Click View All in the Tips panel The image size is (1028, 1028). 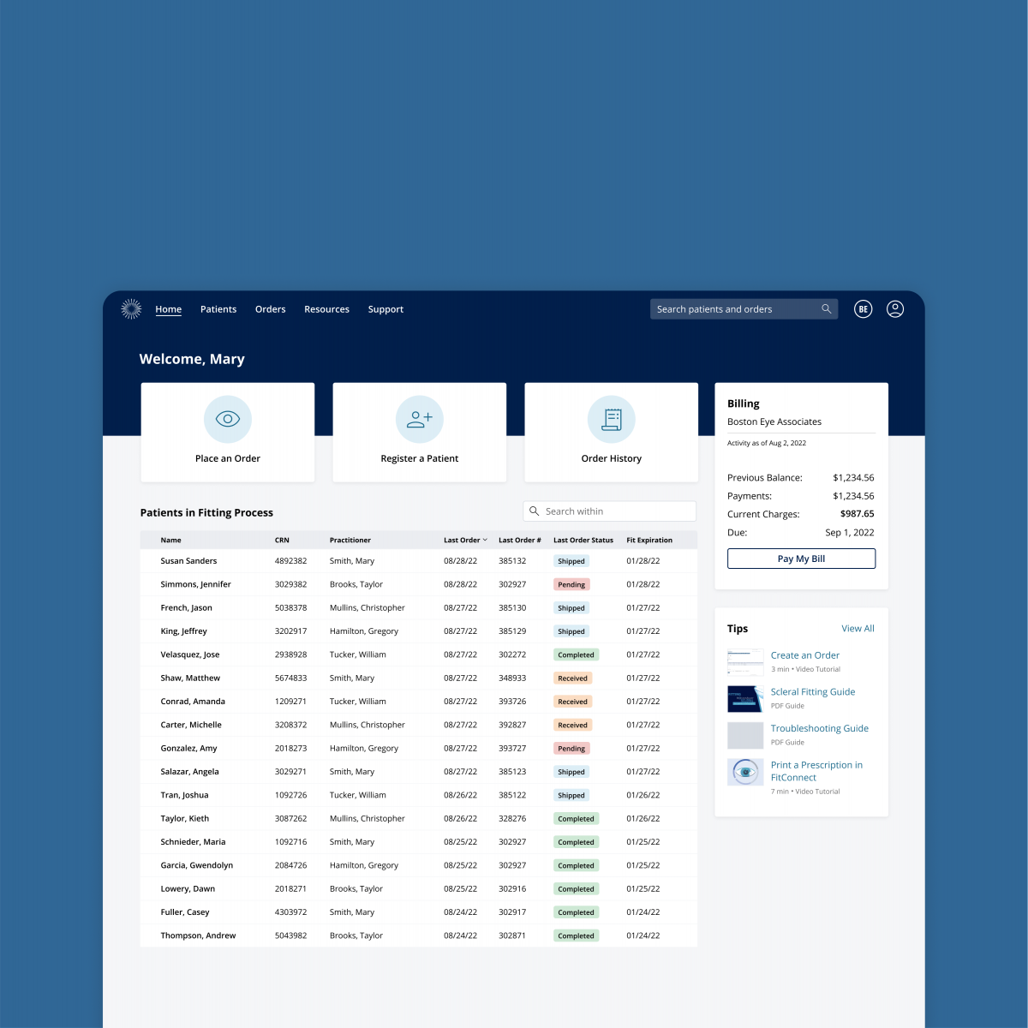coord(858,628)
